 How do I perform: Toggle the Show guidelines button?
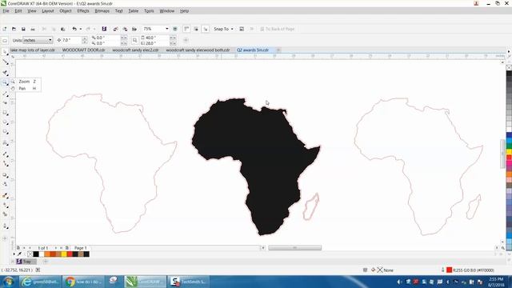[206, 29]
